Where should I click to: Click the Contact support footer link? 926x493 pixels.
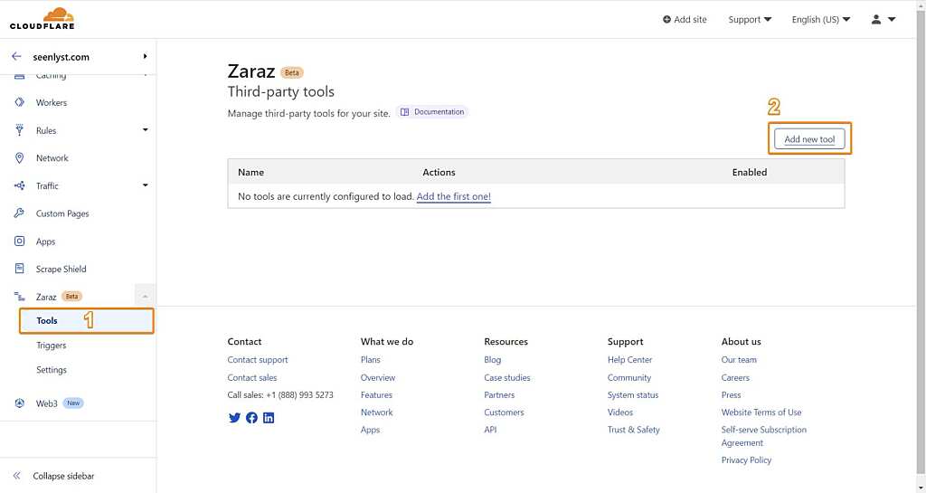(x=258, y=359)
